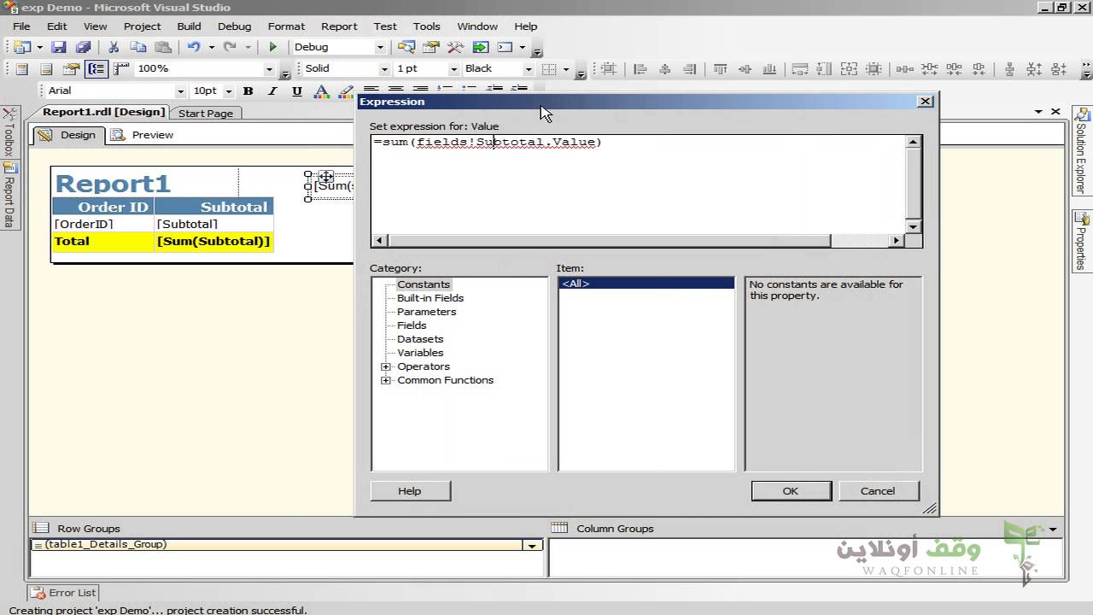Click the Align Lefts layout icon
This screenshot has width=1093, height=615.
[x=640, y=69]
